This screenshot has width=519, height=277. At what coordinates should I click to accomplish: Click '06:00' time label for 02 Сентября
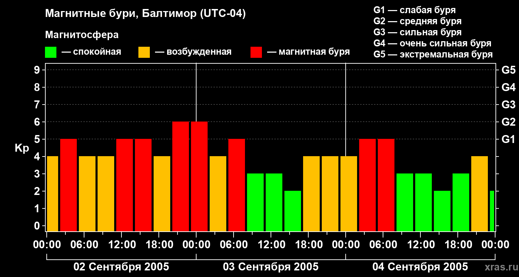click(x=84, y=245)
